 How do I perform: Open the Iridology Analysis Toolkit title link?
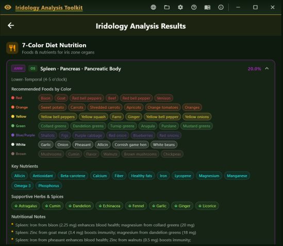click(49, 8)
